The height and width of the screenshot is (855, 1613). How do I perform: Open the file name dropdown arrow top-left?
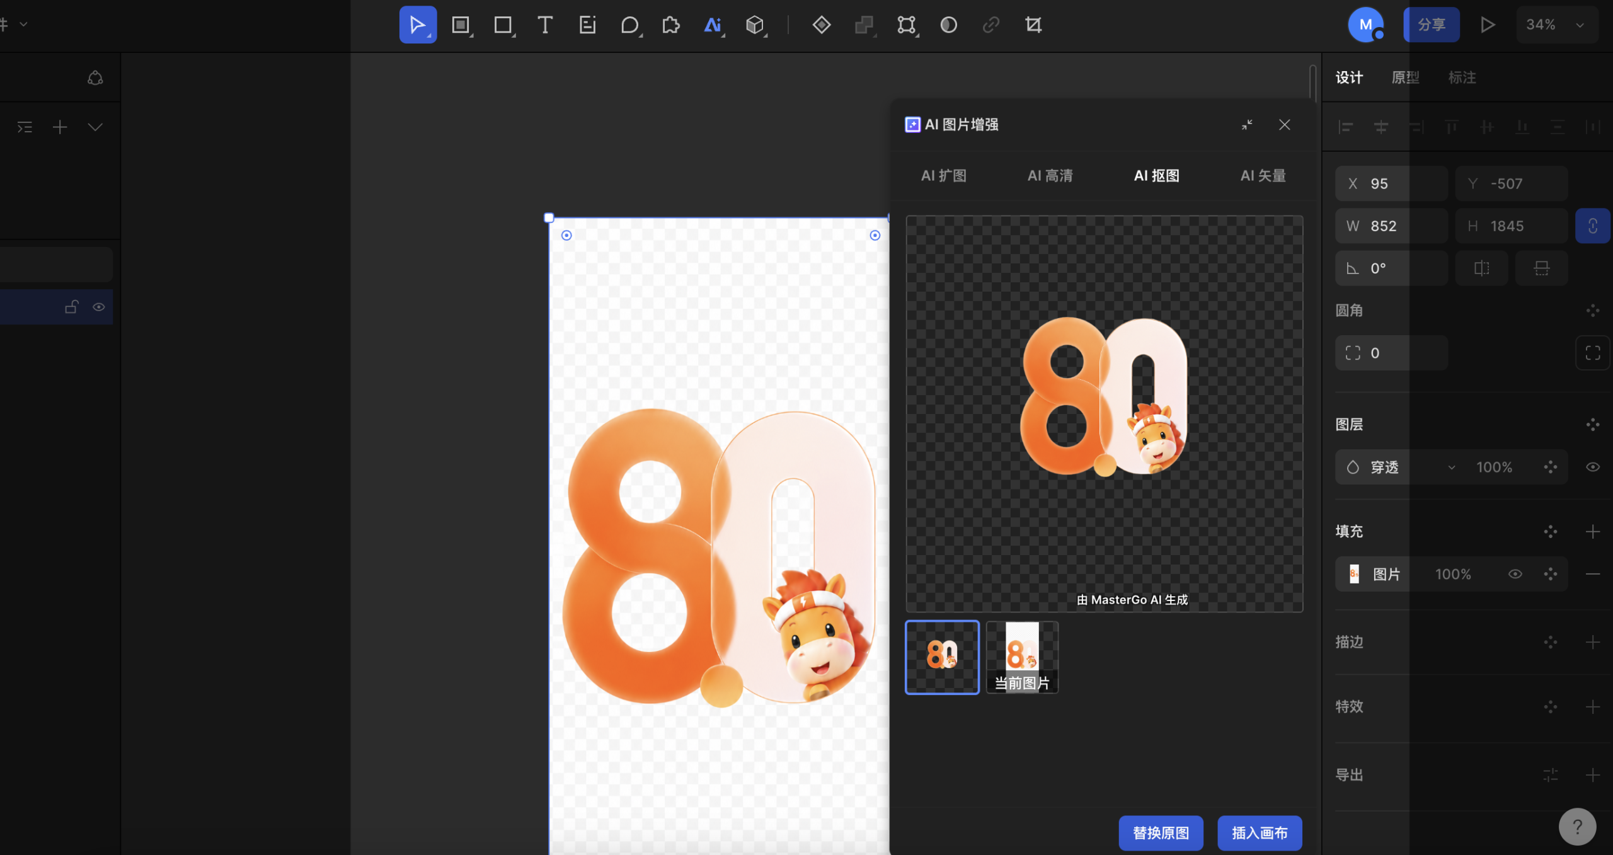point(23,25)
